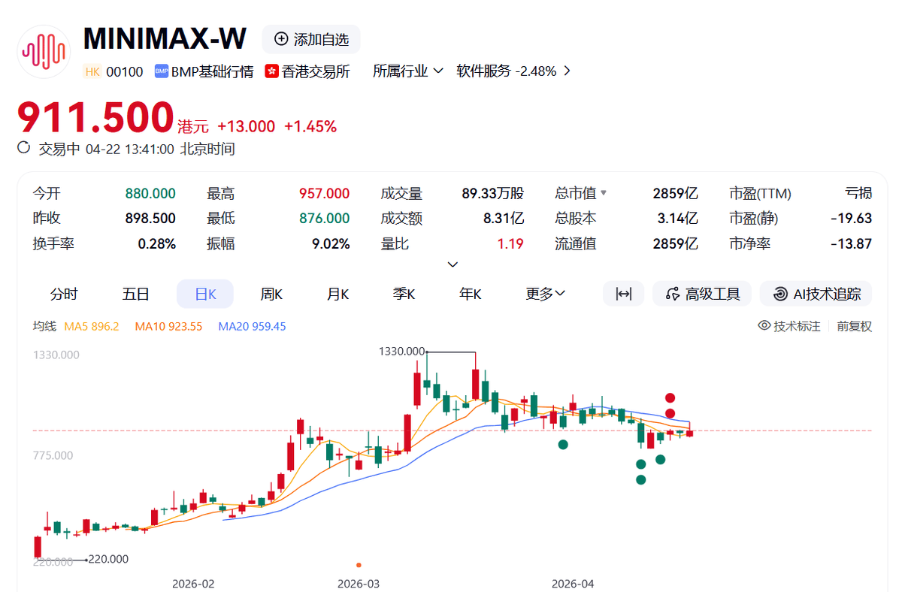The width and height of the screenshot is (902, 592).
Task: Click the MA10 923.55 indicator label
Action: 168,327
